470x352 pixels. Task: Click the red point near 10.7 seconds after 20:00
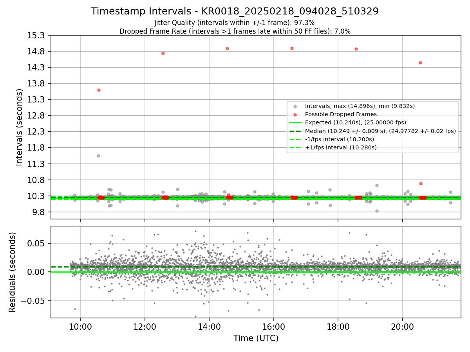421,183
